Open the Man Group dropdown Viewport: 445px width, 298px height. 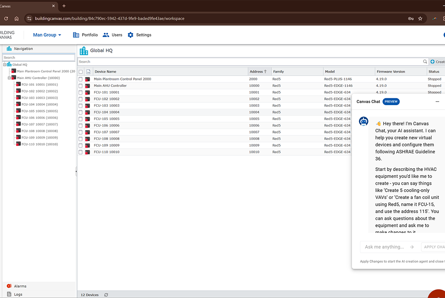(x=47, y=35)
